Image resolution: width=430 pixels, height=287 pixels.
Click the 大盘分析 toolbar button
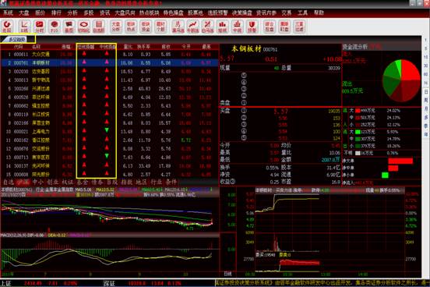coord(116,27)
